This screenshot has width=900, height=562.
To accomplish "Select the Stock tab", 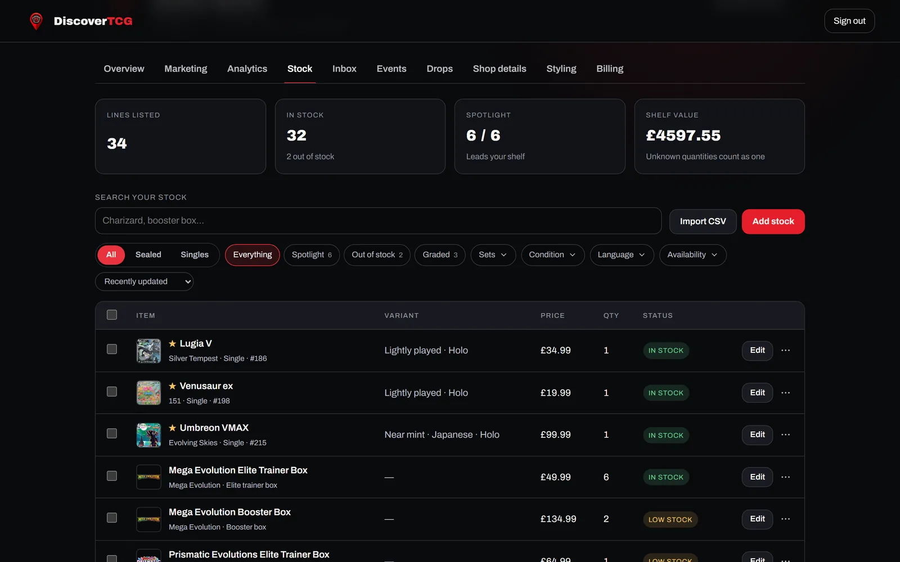I will pyautogui.click(x=300, y=69).
